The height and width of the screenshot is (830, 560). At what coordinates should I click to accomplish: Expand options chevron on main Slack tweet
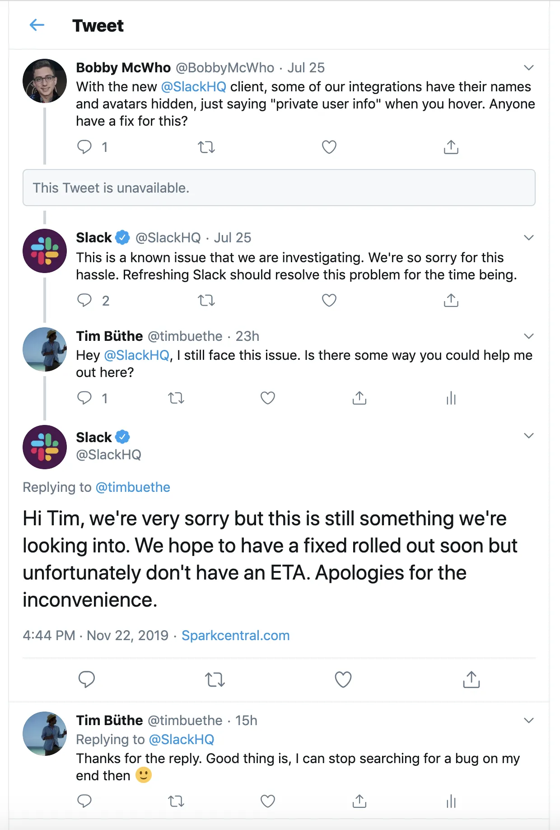coord(528,436)
